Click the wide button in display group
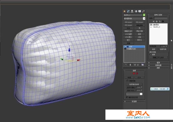 [x=158, y=57]
